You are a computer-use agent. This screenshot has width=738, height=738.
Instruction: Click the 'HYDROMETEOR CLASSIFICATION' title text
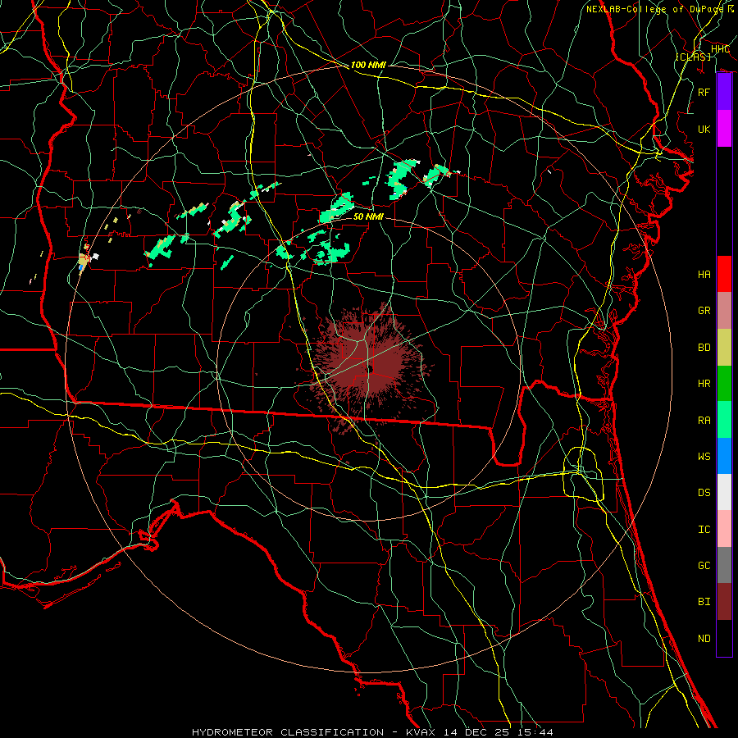click(288, 732)
